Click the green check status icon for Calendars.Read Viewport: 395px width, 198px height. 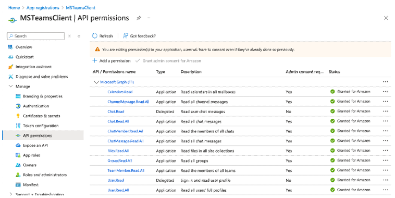click(332, 91)
